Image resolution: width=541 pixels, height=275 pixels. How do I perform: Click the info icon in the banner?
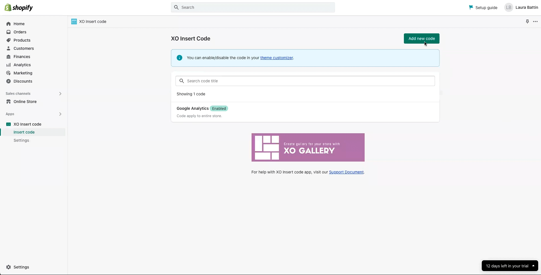pyautogui.click(x=179, y=58)
